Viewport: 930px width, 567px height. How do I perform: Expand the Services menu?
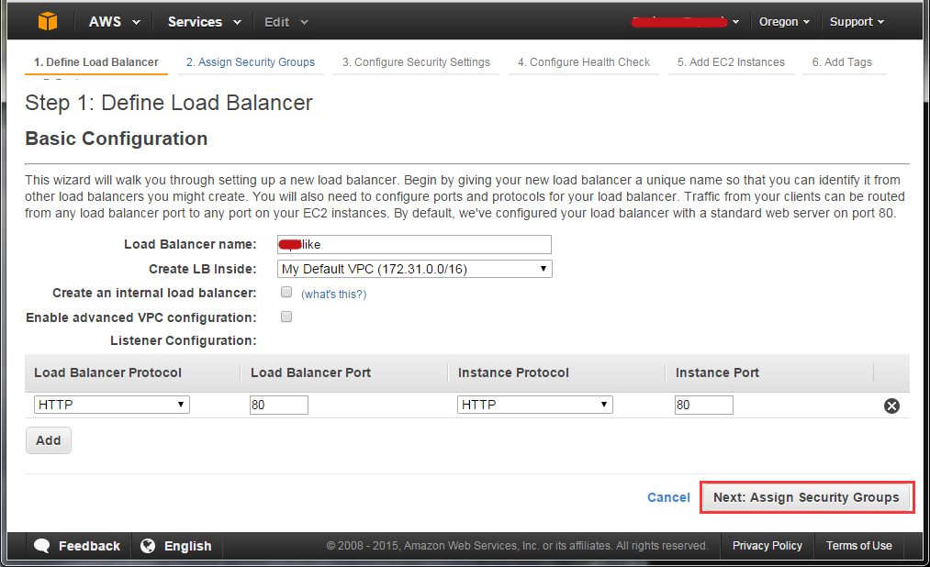point(205,22)
